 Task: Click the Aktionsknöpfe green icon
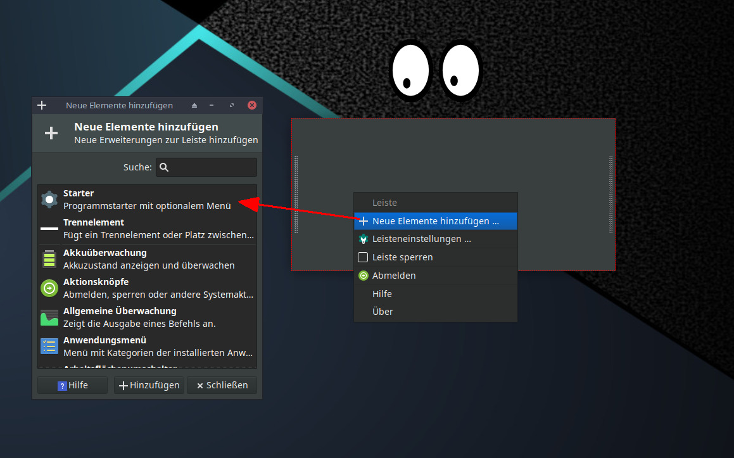pos(49,288)
